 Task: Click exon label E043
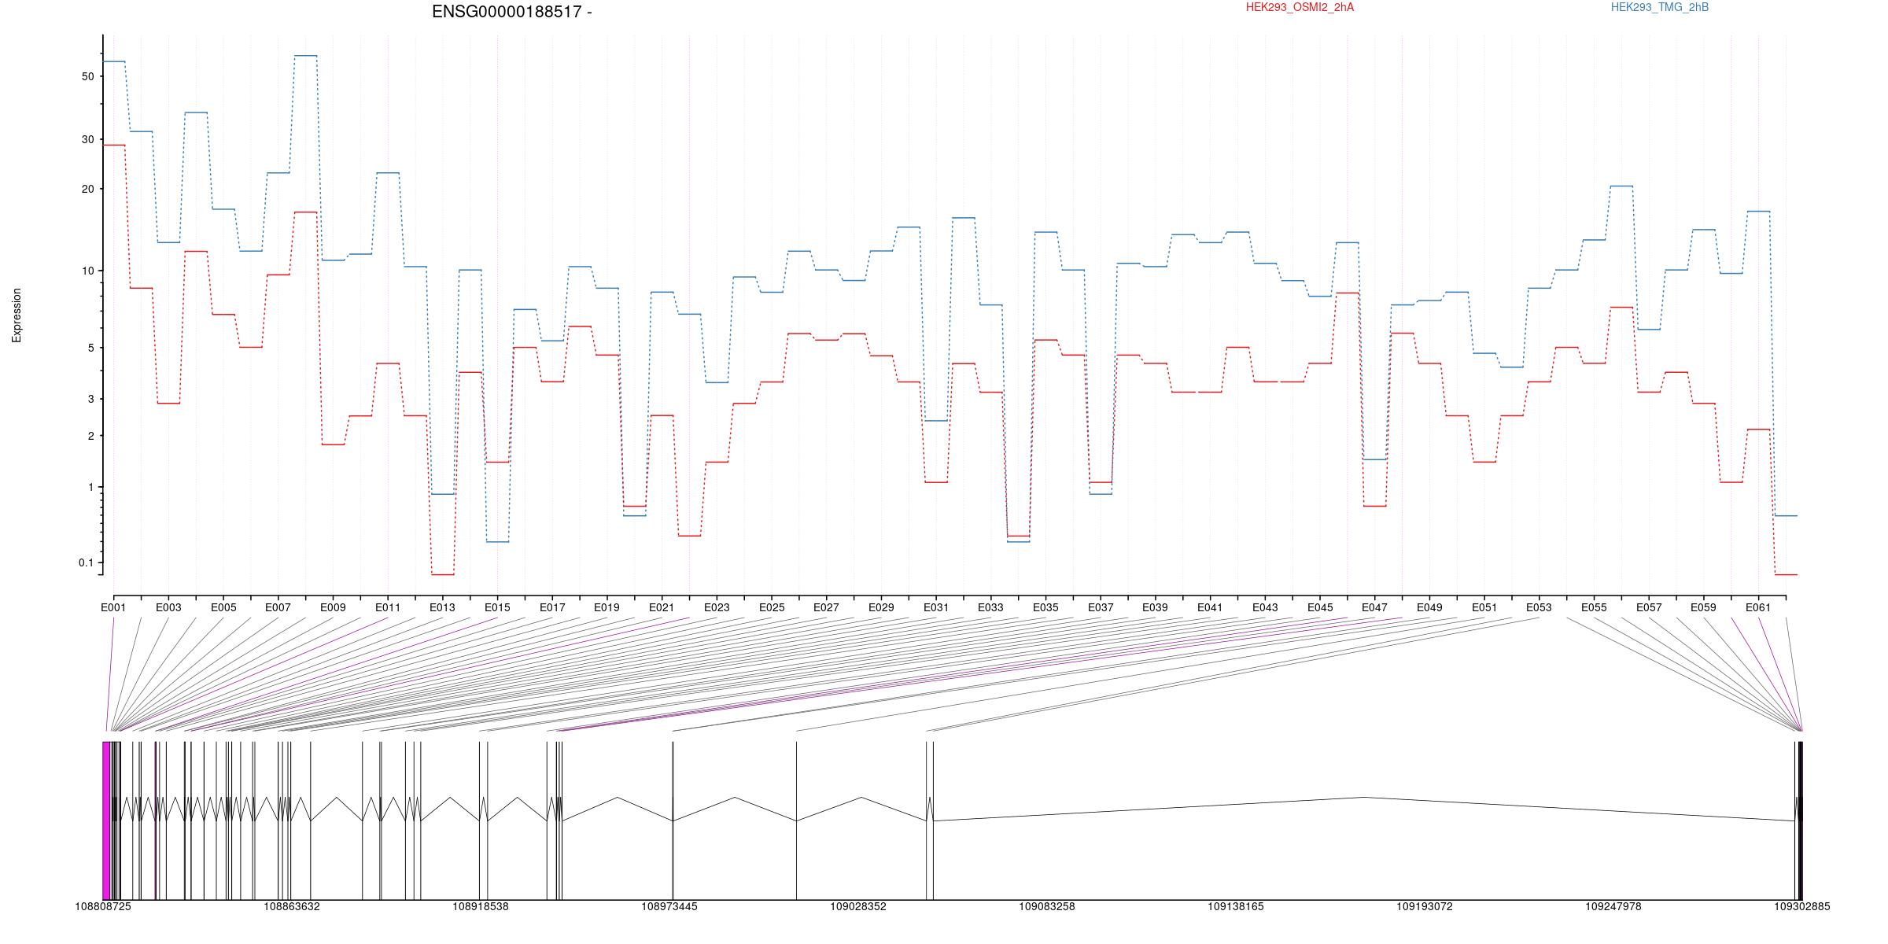[x=1265, y=607]
